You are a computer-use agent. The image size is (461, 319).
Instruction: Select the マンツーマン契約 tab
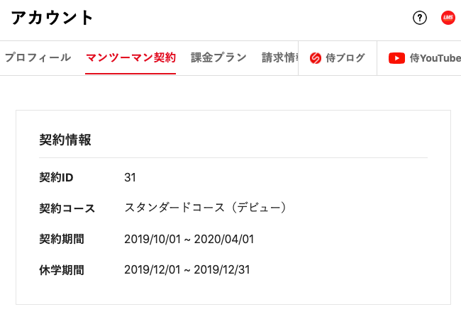(x=130, y=57)
